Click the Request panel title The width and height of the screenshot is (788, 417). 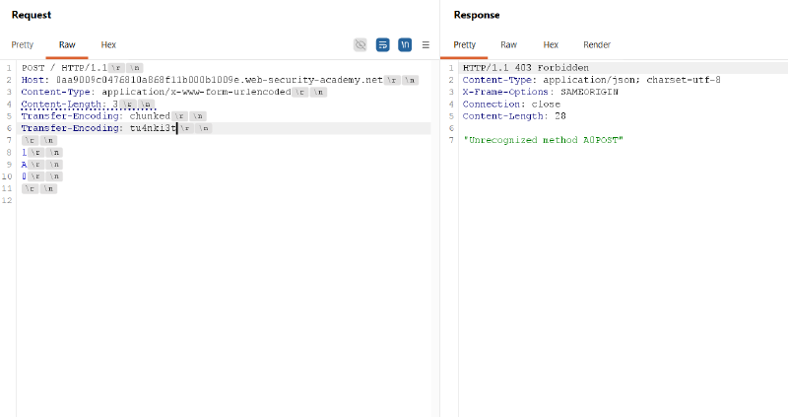click(32, 15)
